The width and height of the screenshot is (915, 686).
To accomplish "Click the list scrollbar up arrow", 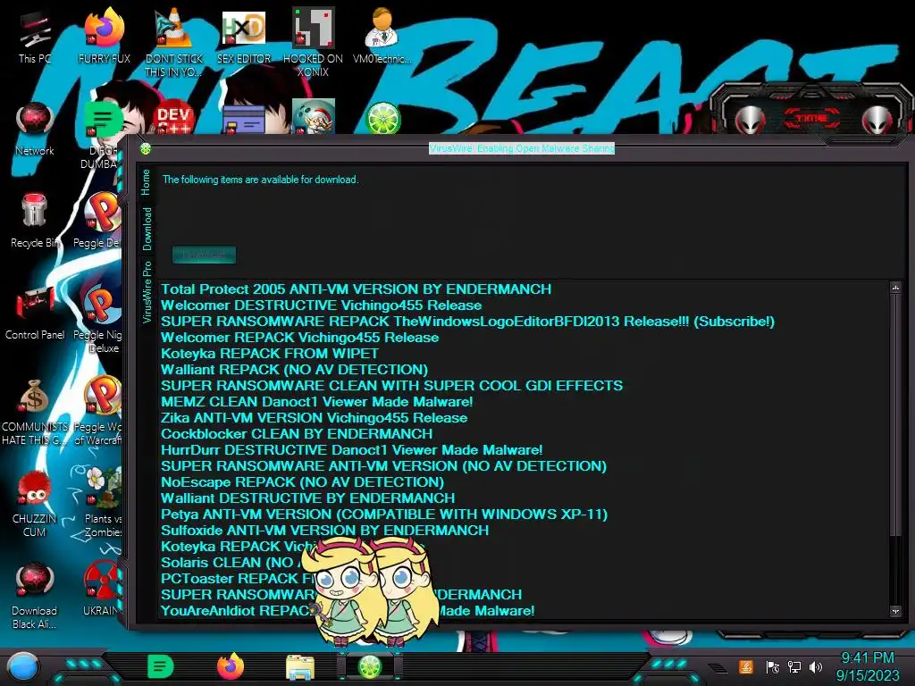I will tap(895, 287).
